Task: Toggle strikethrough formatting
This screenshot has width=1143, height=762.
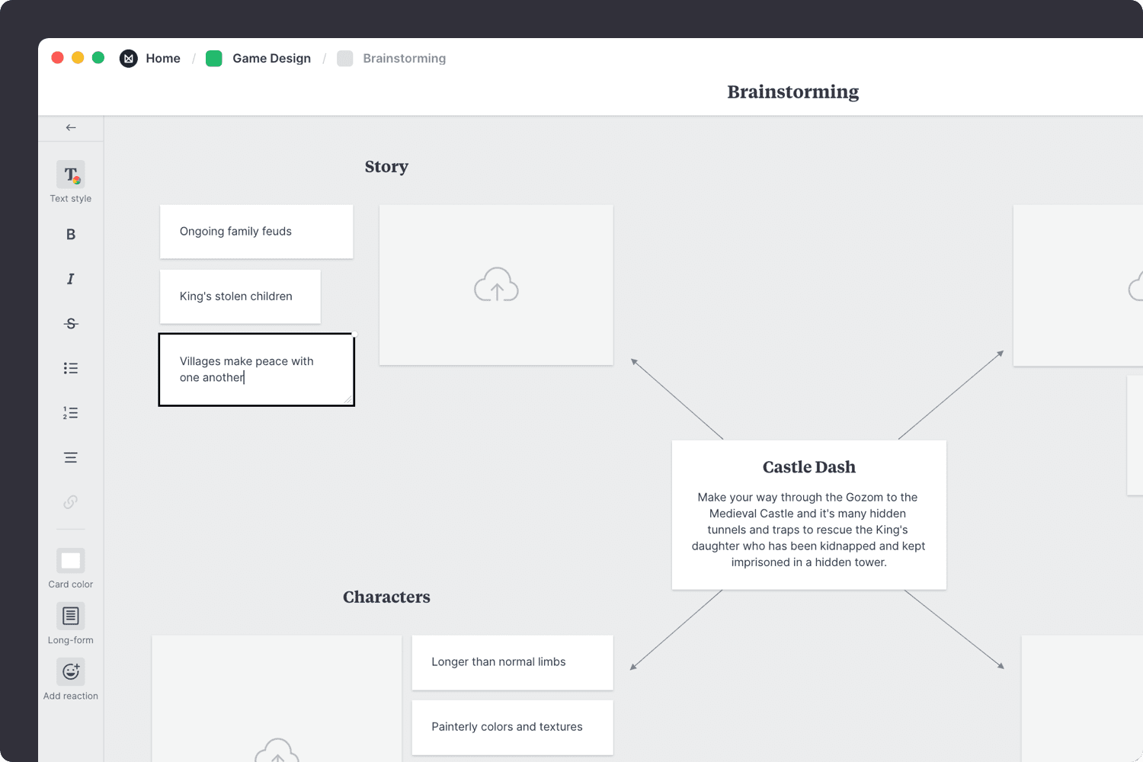Action: click(70, 323)
